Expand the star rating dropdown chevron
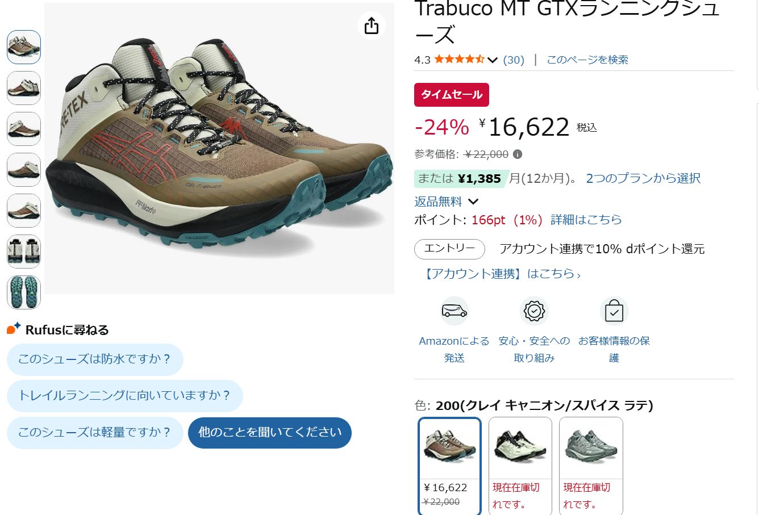Image resolution: width=759 pixels, height=515 pixels. (x=493, y=60)
